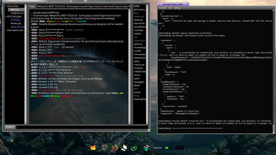Open the CTCPServ entry
This screenshot has width=276, height=155.
click(16, 20)
